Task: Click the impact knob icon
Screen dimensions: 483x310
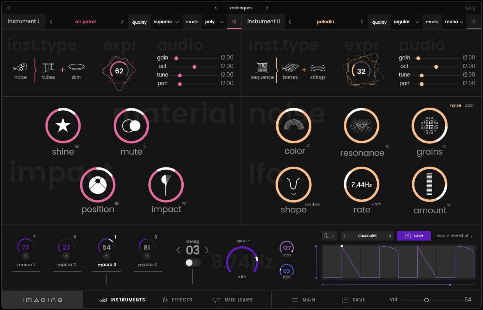Action: 166,185
